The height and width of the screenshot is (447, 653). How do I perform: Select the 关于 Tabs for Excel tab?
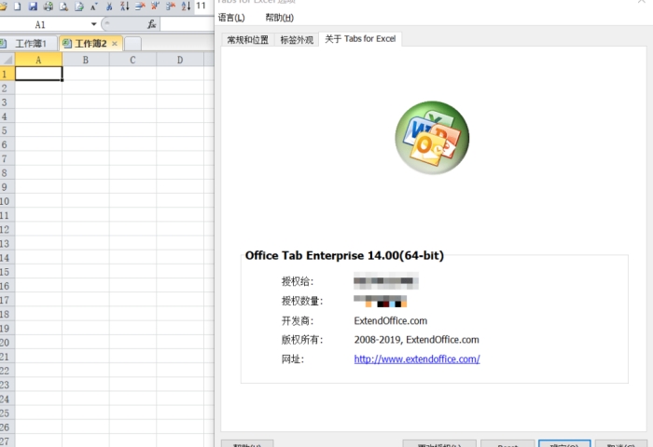pyautogui.click(x=360, y=39)
